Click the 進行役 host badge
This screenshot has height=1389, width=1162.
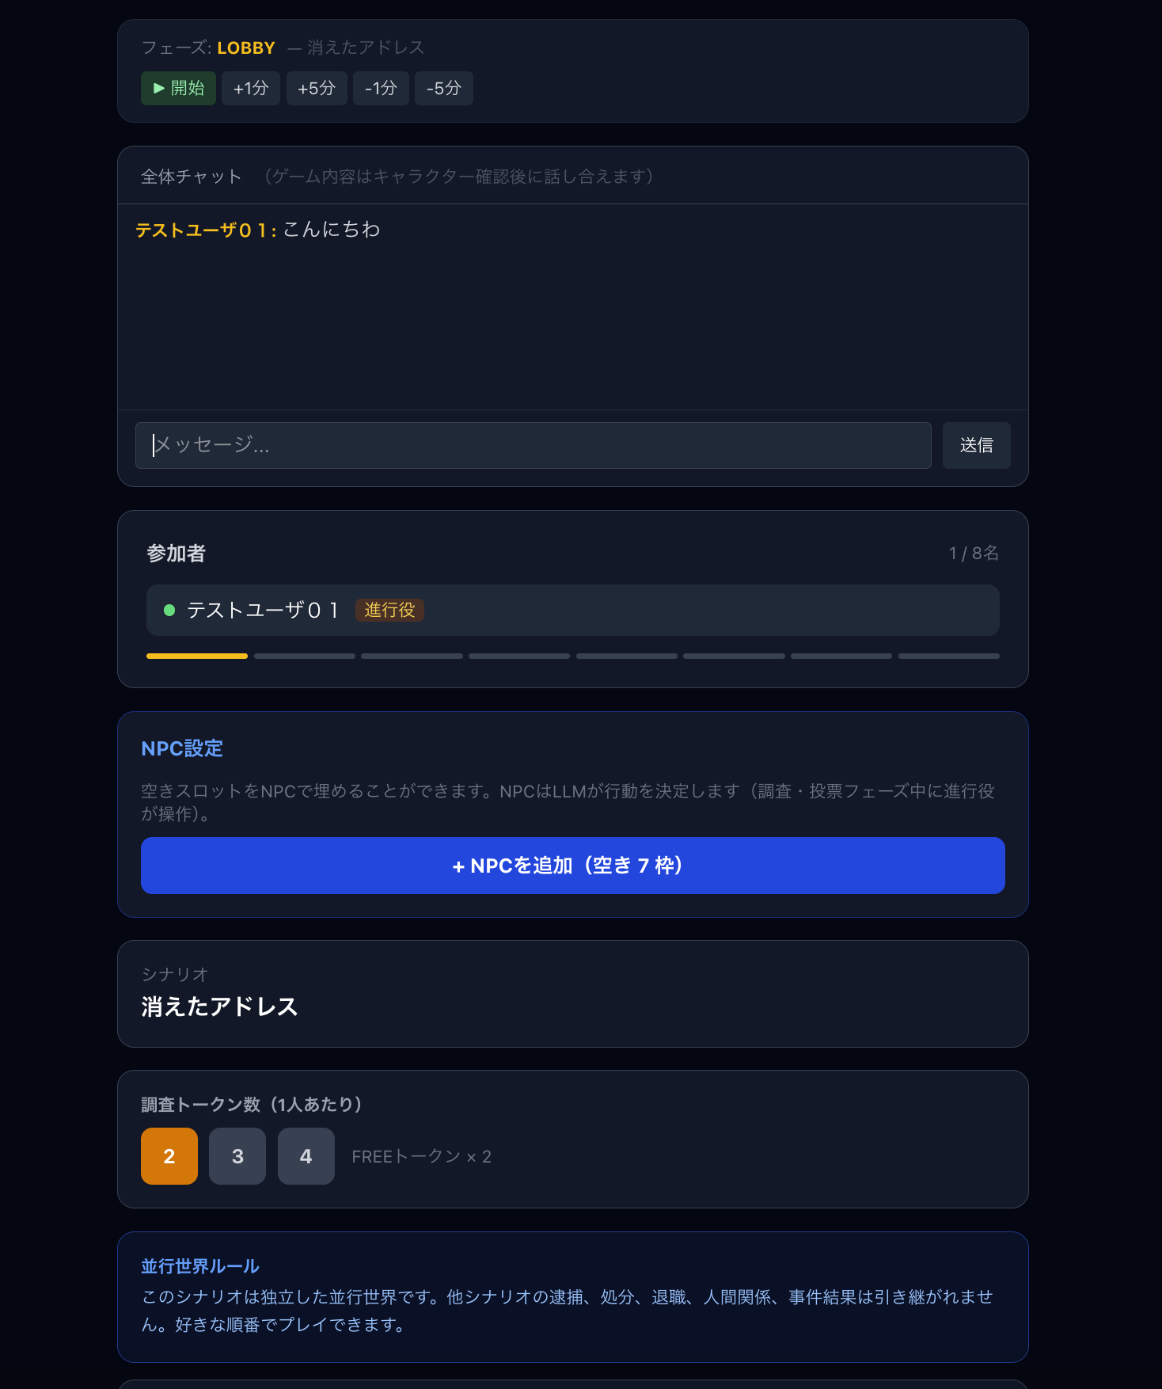click(389, 610)
